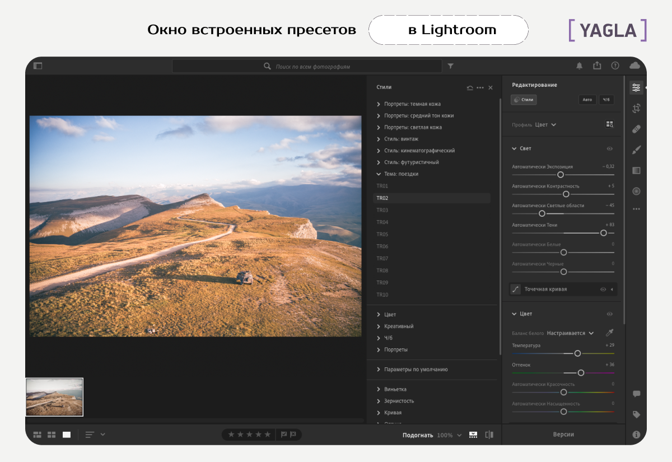Open the profile browser icon
Screen dimensions: 672x462
(610, 125)
